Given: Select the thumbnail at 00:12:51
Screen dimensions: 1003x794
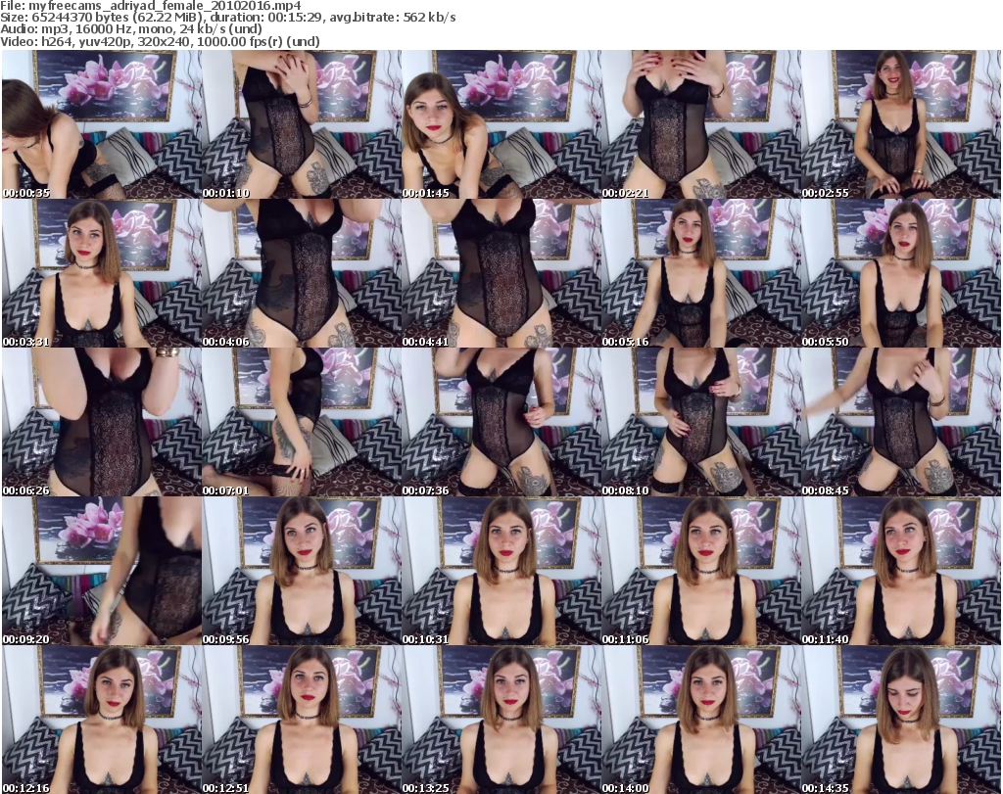Looking at the screenshot, I should coord(302,720).
